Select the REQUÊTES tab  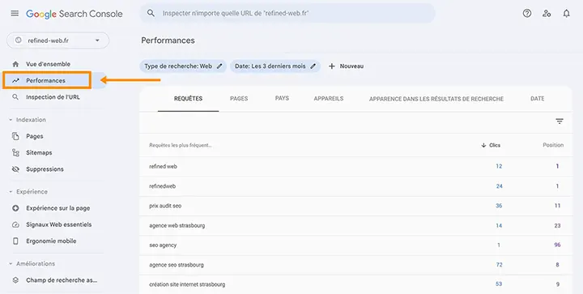(x=188, y=99)
